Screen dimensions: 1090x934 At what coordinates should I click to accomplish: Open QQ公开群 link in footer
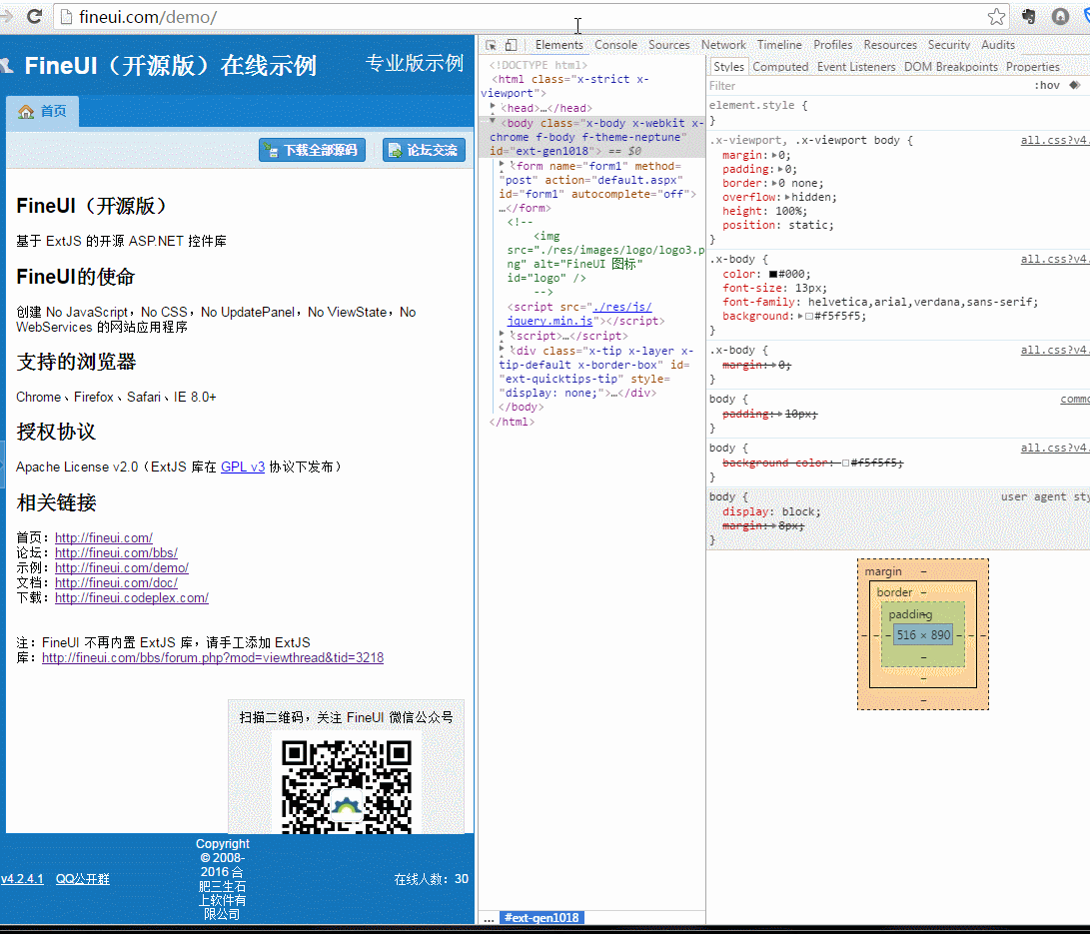pyautogui.click(x=83, y=879)
